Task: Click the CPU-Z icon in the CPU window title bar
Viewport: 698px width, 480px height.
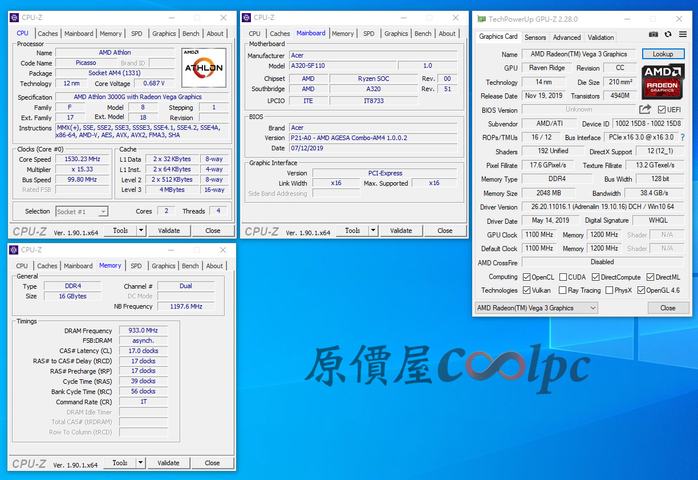Action: click(14, 18)
